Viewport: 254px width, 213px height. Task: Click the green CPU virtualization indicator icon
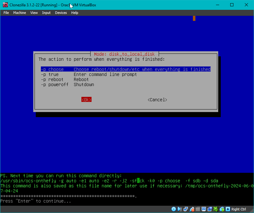(216, 209)
